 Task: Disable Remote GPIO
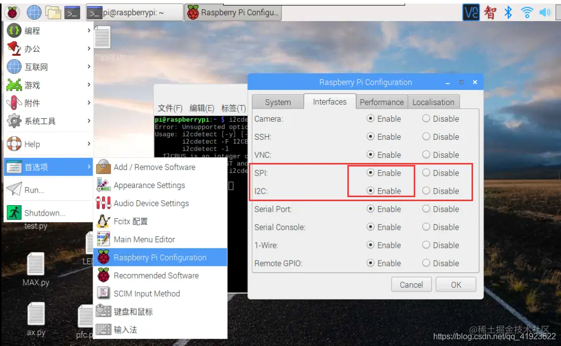(426, 263)
